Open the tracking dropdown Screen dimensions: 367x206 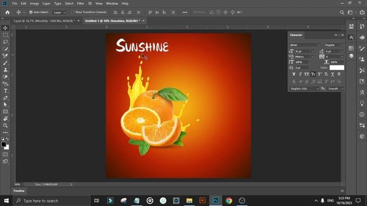[342, 57]
